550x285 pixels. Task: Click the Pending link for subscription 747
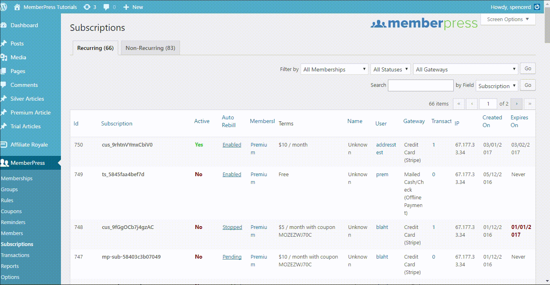pos(232,257)
